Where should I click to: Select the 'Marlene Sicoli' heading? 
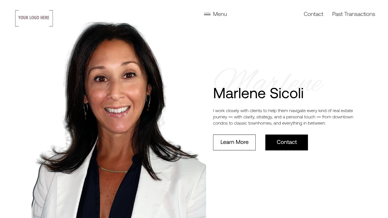pos(258,93)
